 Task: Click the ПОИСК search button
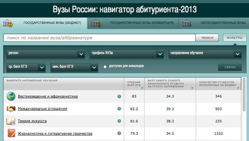coord(207,38)
